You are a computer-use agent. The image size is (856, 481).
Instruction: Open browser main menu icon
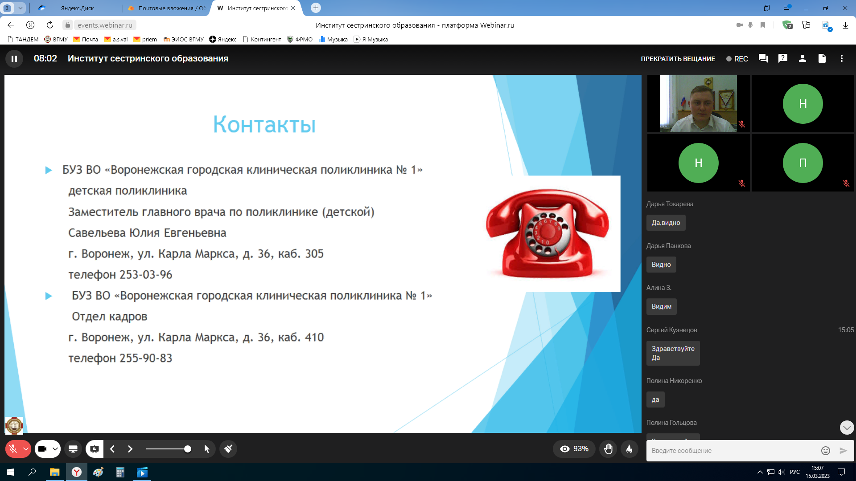click(787, 8)
